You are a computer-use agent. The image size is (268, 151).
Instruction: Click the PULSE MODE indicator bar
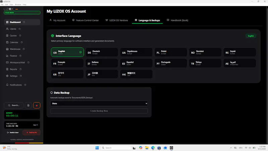(x=22, y=13)
